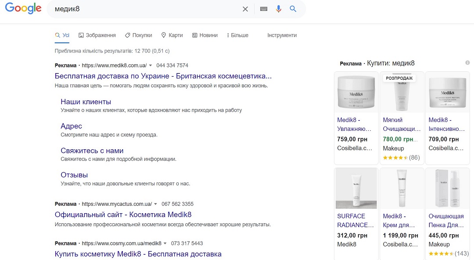
Task: Open Очищающая Пенка Для... product title
Action: (x=446, y=221)
